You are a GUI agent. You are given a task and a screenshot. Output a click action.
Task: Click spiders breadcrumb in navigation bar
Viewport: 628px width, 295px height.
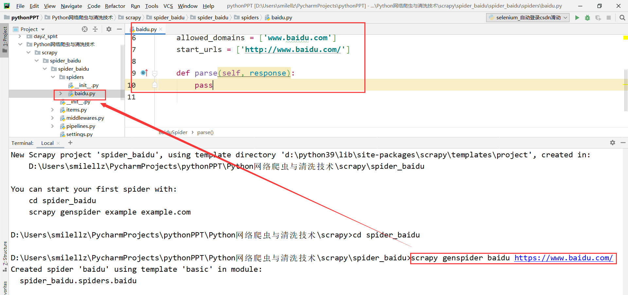pyautogui.click(x=246, y=18)
